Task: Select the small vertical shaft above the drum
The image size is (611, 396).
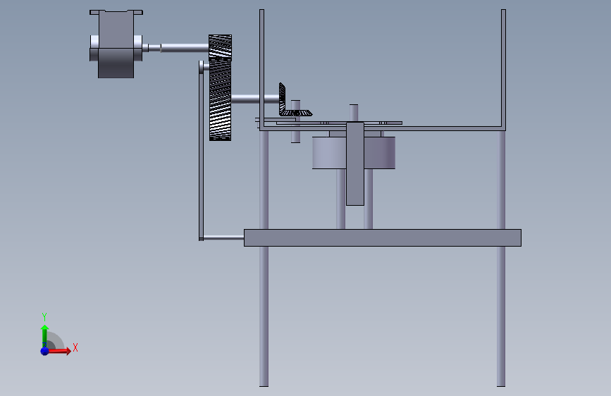Action: coord(354,113)
